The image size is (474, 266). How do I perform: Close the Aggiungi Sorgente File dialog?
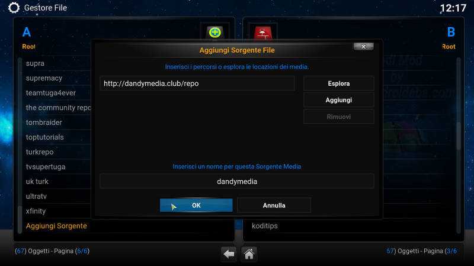pos(363,47)
